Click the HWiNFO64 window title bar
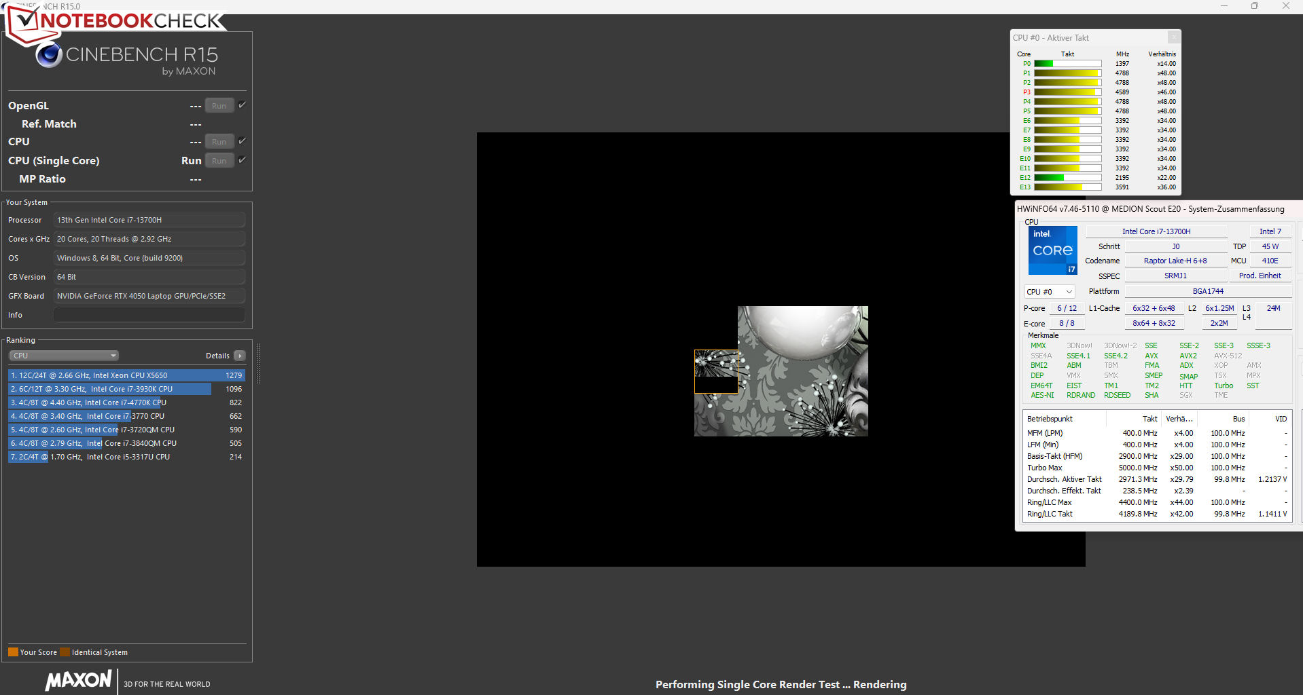This screenshot has width=1303, height=695. pos(1158,209)
